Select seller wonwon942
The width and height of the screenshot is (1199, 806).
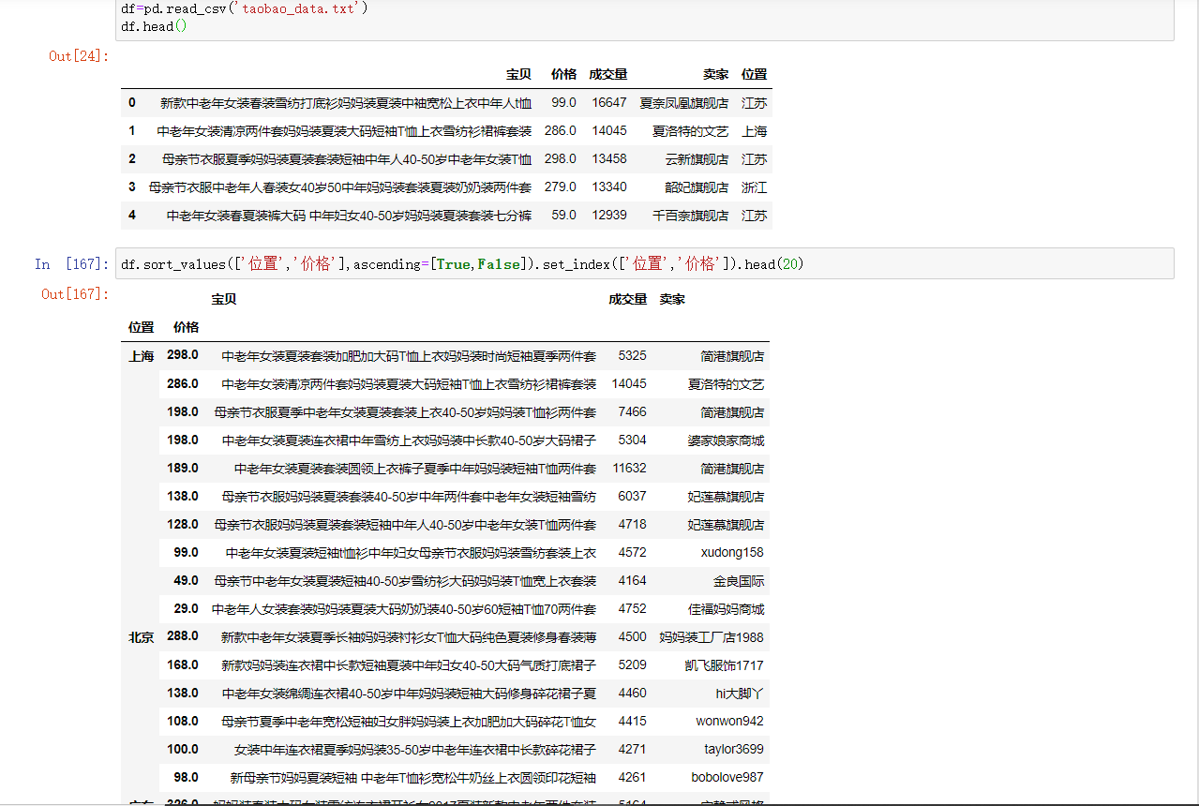pos(729,721)
